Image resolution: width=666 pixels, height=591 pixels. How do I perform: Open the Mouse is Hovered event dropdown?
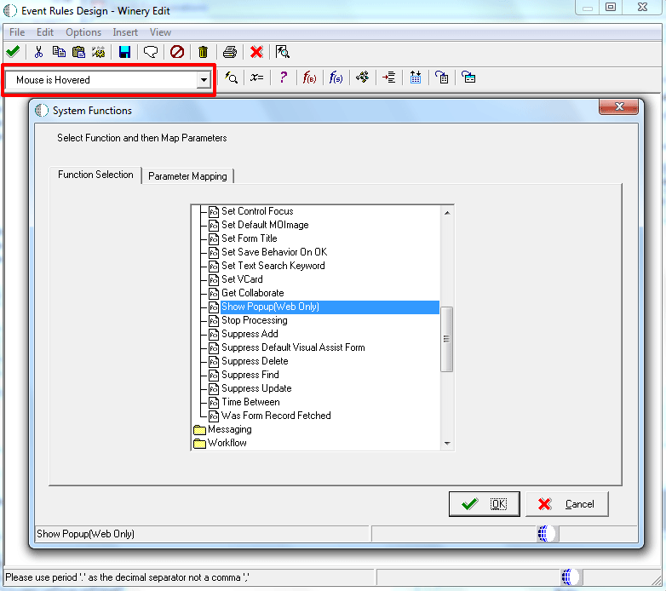pos(204,80)
